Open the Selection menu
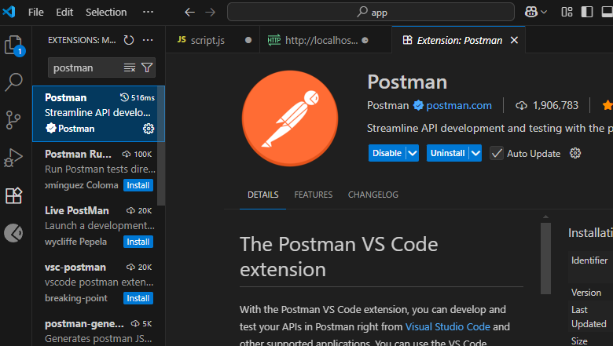This screenshot has width=613, height=346. tap(106, 12)
